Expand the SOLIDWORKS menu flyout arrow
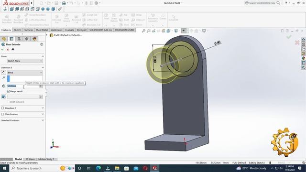This screenshot has width=306, height=172. click(32, 3)
